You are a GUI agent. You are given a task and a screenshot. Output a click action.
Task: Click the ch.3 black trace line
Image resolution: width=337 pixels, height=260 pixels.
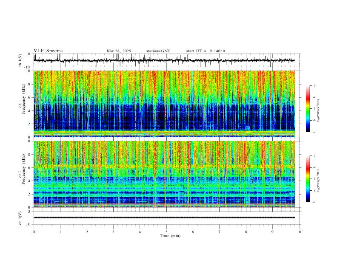(164, 218)
